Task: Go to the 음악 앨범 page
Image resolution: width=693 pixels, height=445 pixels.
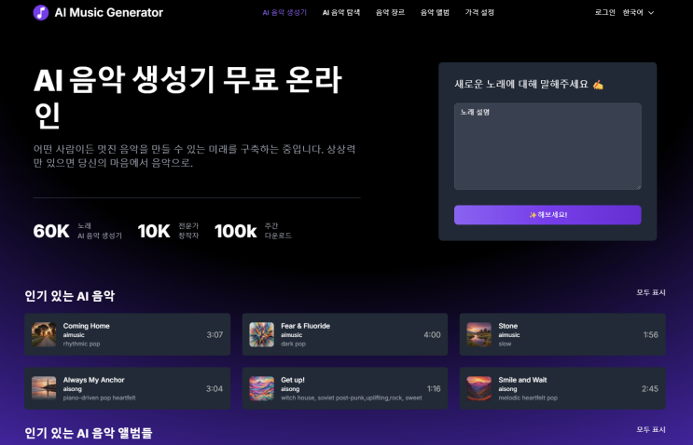Action: 435,13
